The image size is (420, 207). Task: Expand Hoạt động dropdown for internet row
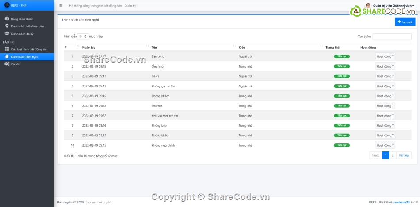point(385,106)
